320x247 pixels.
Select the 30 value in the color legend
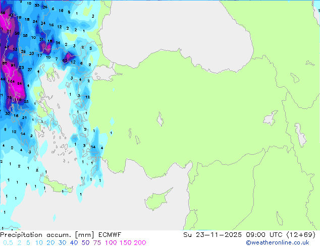pyautogui.click(x=62, y=243)
